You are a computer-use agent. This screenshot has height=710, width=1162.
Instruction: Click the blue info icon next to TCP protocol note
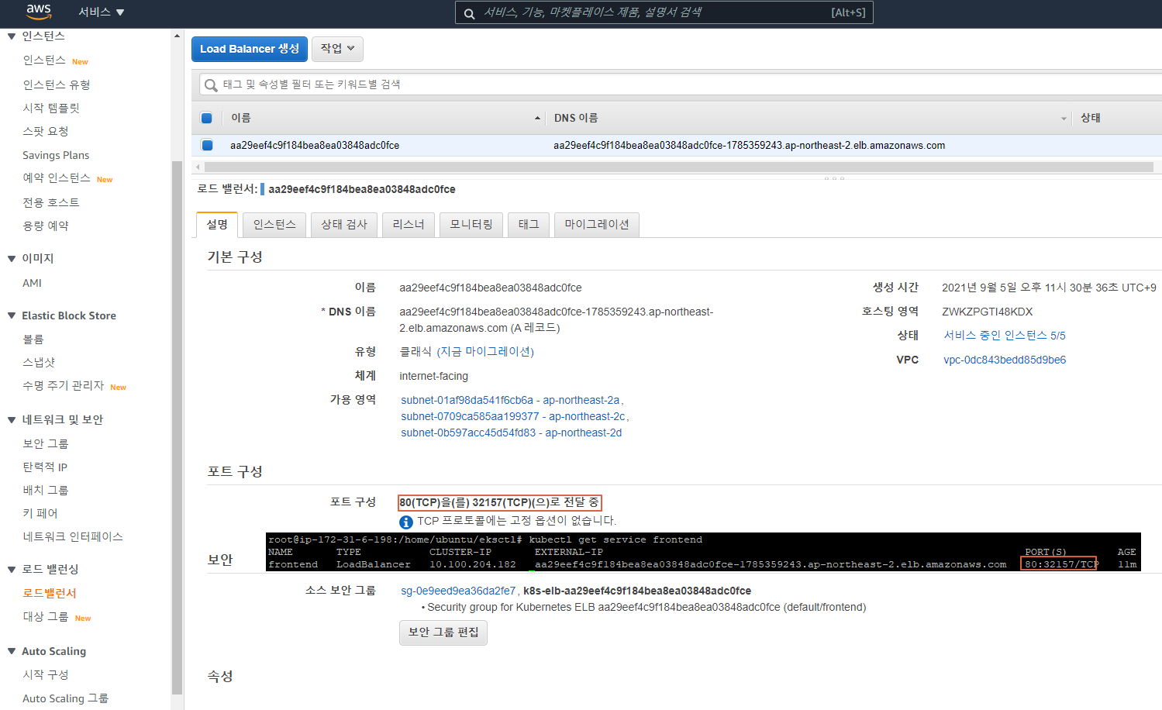(406, 522)
